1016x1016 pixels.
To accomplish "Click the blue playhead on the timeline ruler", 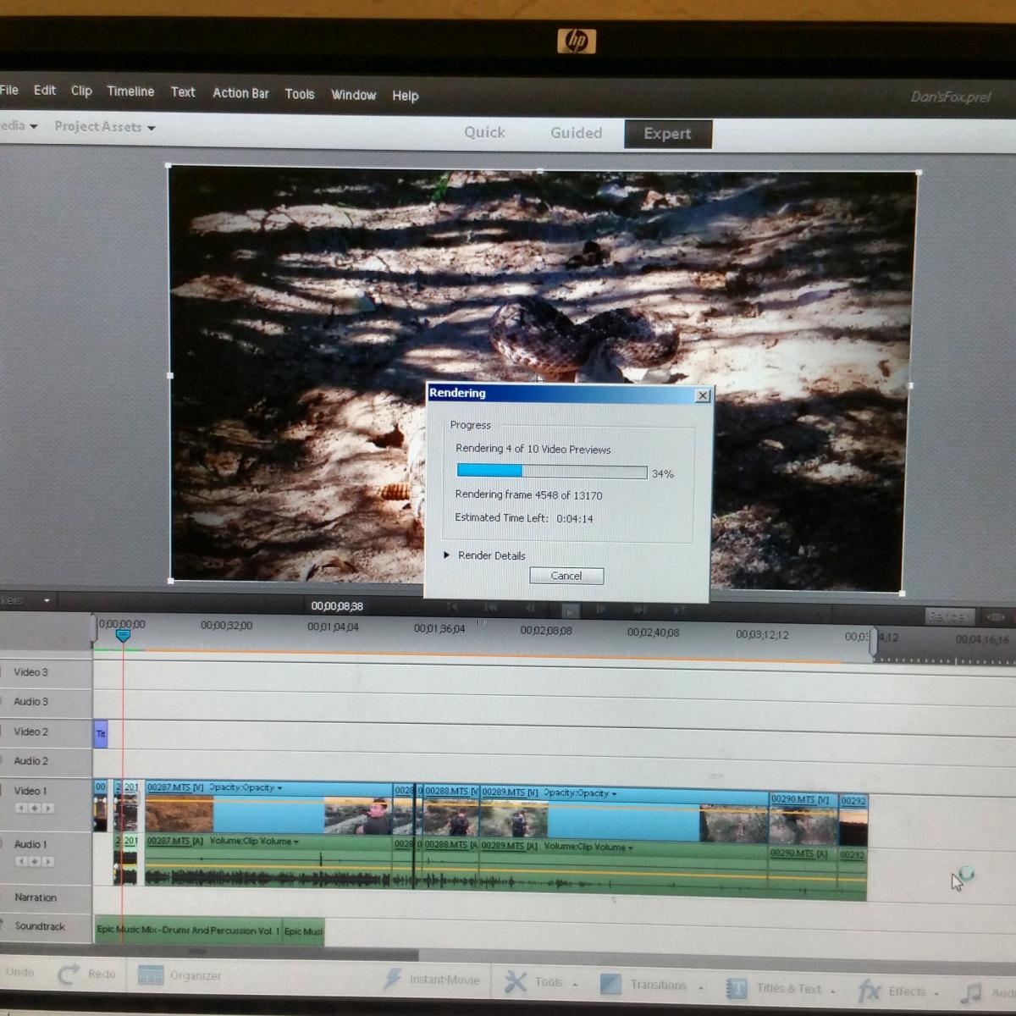I will pyautogui.click(x=123, y=635).
